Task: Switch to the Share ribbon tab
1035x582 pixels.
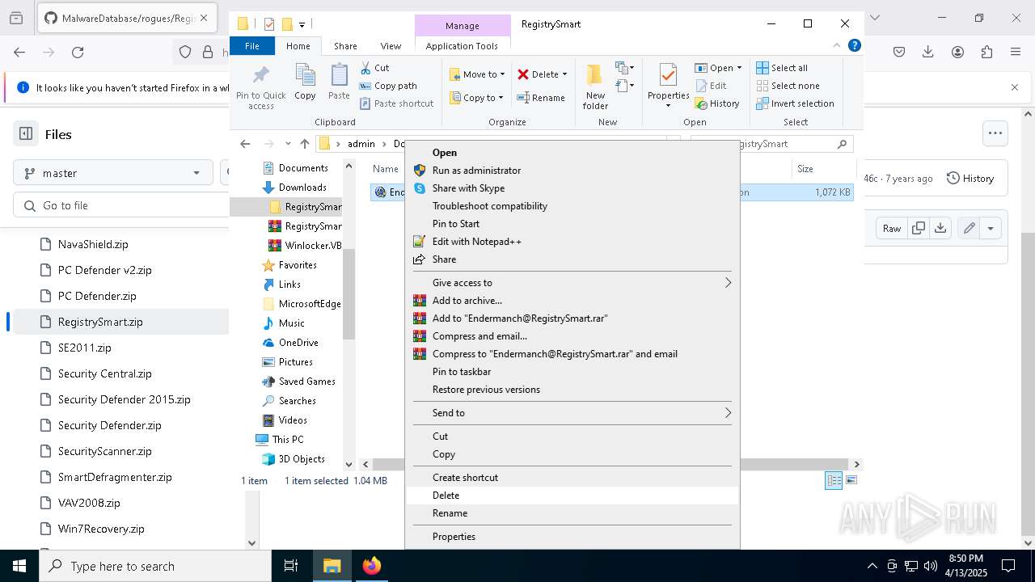Action: pos(345,46)
